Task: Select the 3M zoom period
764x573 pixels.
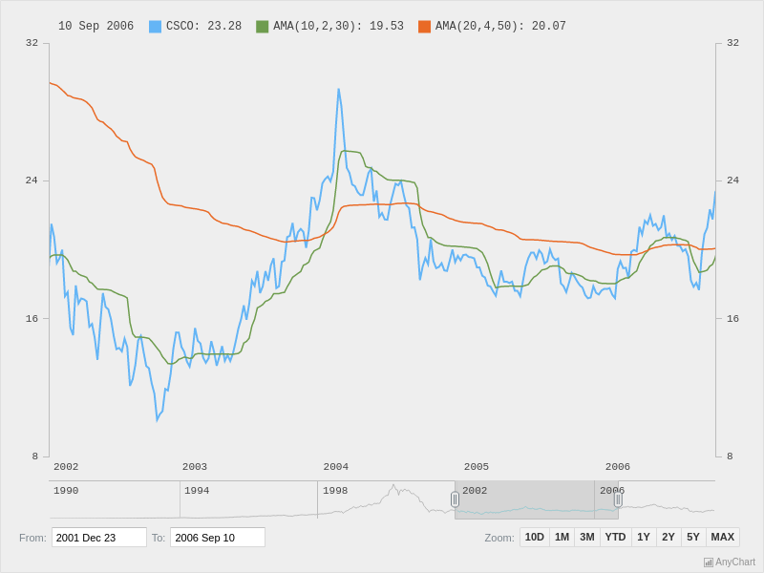Action: (x=587, y=537)
